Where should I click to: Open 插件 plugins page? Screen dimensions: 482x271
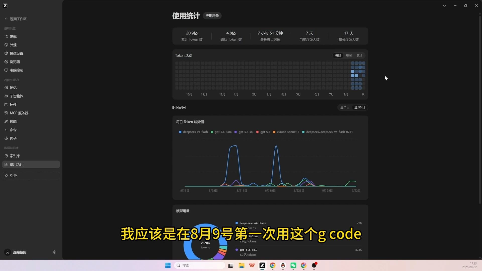31,105
